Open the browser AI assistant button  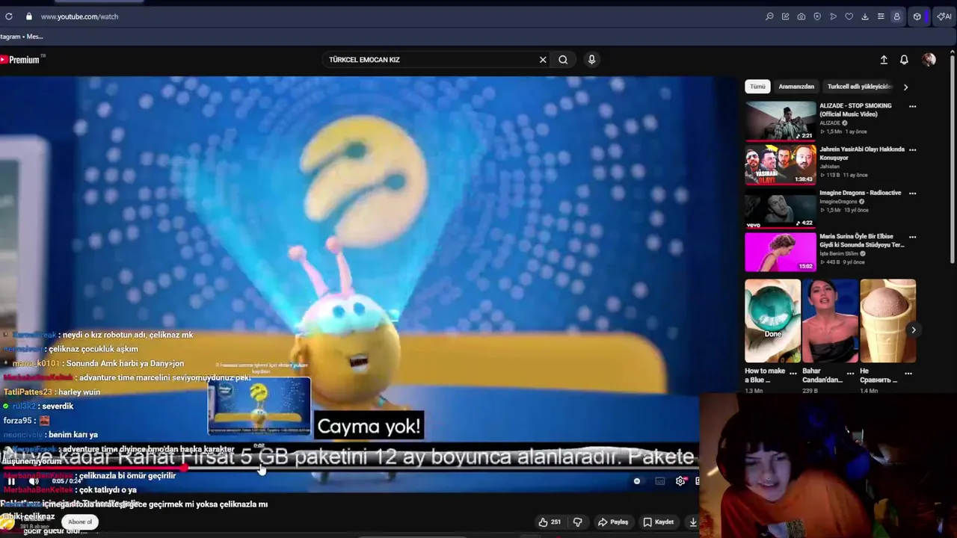(x=944, y=16)
